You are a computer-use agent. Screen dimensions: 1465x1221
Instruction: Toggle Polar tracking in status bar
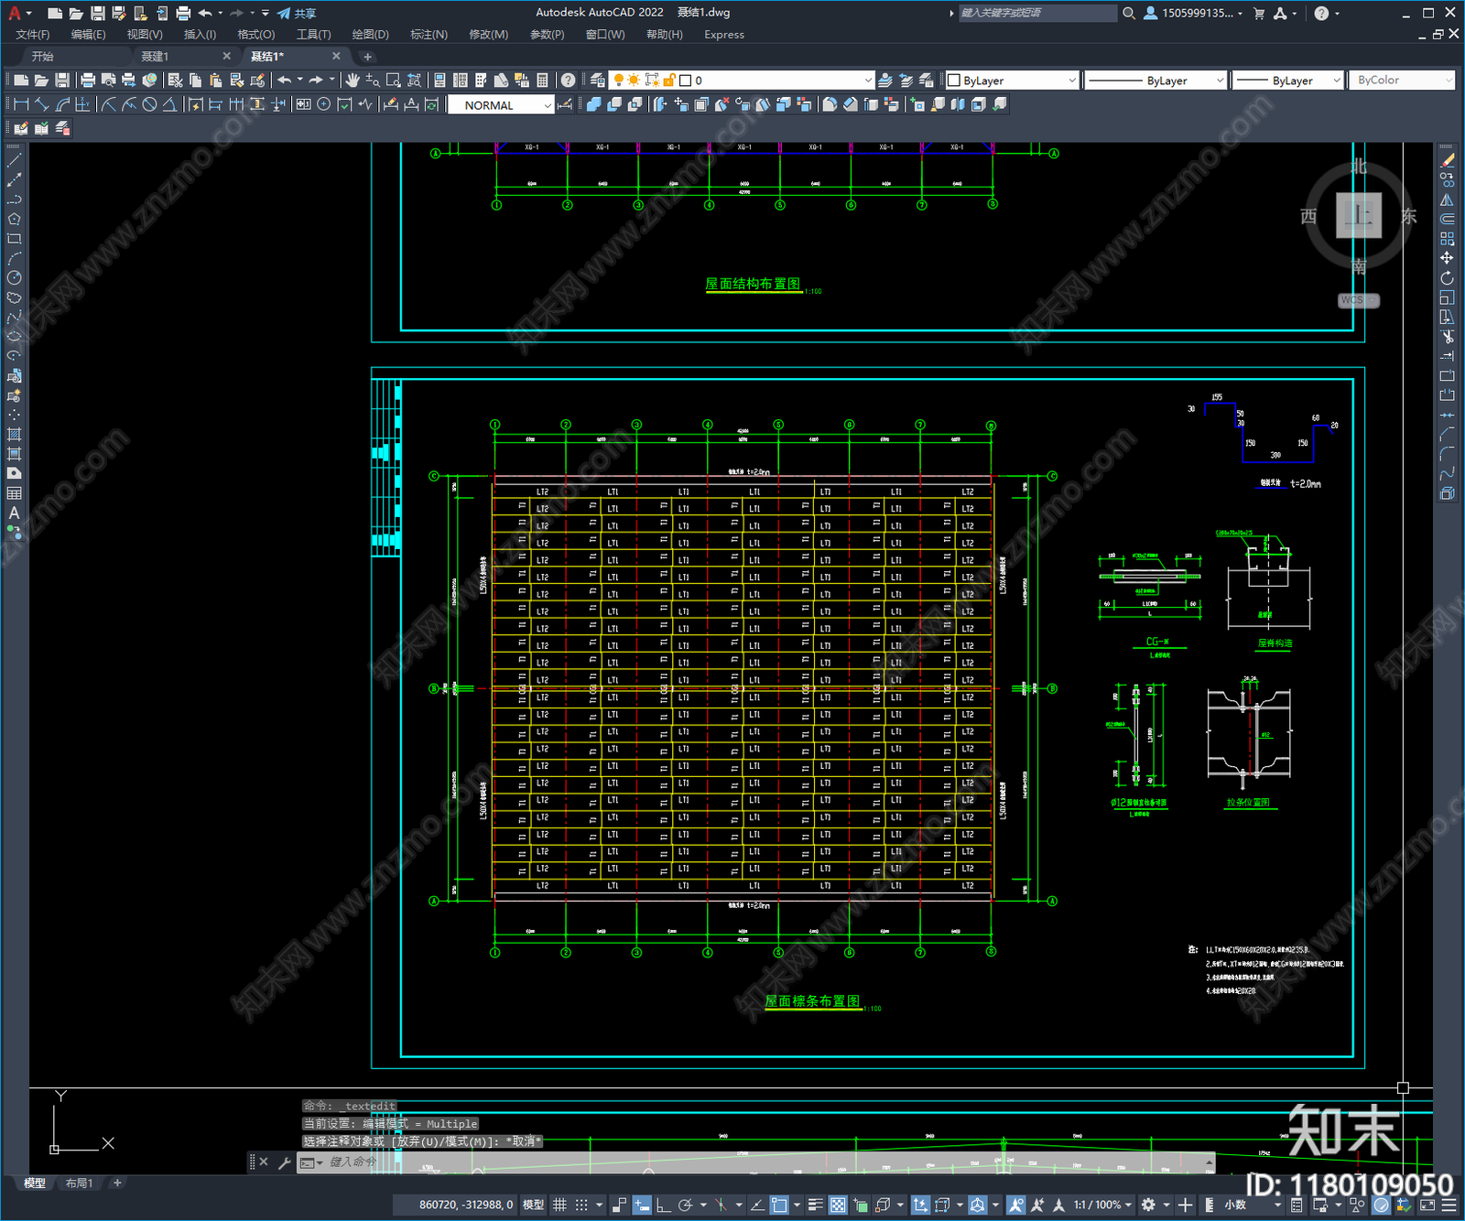tap(685, 1205)
